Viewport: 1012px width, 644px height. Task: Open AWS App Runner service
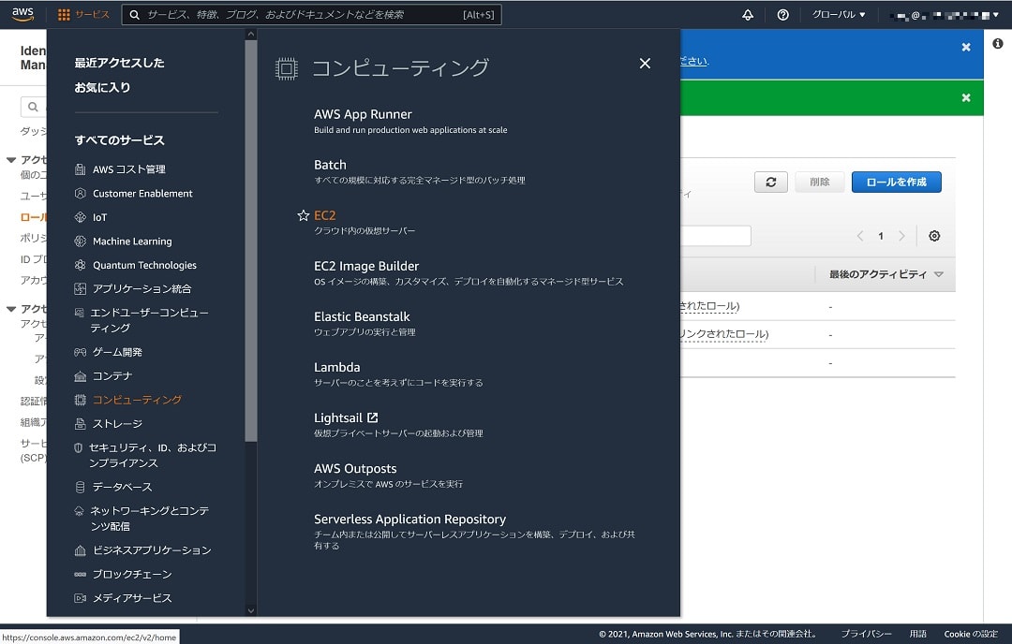[x=363, y=114]
